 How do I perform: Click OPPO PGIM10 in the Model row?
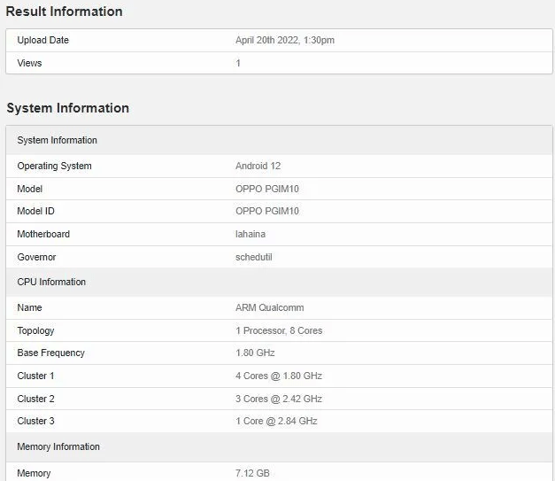coord(267,189)
